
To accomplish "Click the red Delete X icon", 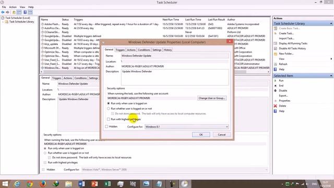I will [276, 106].
